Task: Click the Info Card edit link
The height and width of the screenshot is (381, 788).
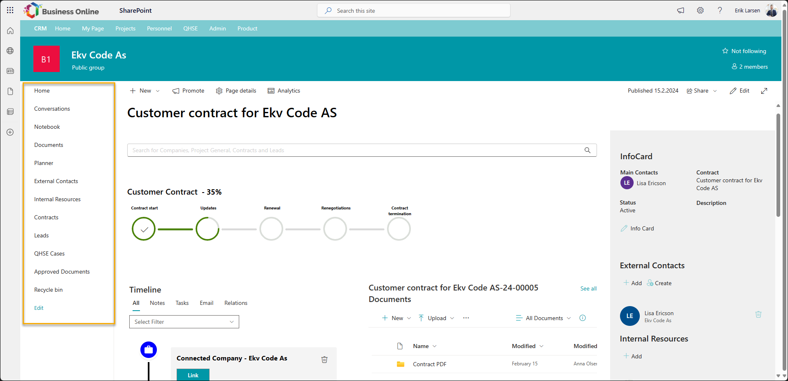Action: [637, 228]
